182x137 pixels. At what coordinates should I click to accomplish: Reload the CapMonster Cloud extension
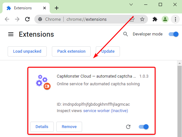(128, 127)
